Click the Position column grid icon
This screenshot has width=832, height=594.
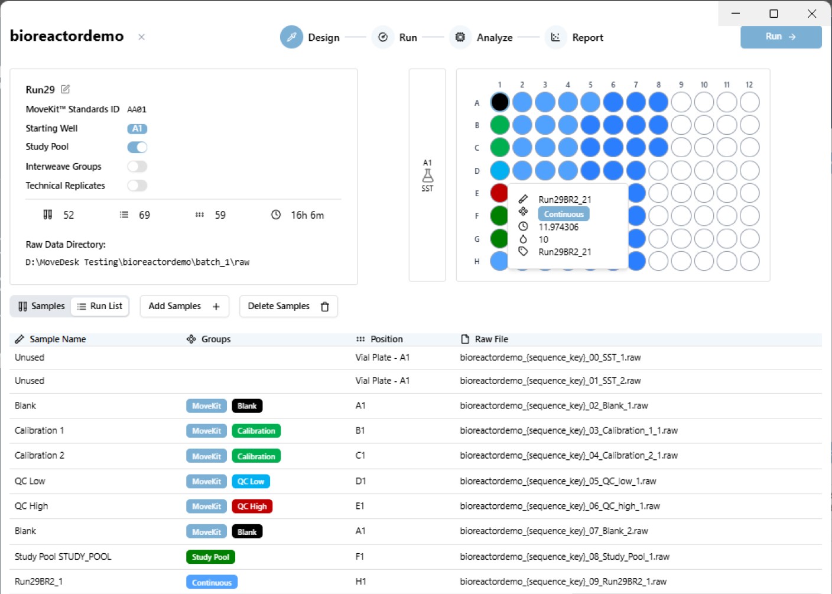(x=360, y=339)
